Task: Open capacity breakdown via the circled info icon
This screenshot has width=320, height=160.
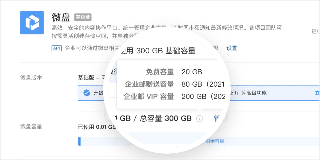Action: 199,119
